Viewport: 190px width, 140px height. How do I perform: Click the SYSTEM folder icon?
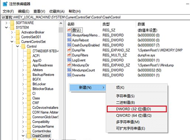coord(12,27)
